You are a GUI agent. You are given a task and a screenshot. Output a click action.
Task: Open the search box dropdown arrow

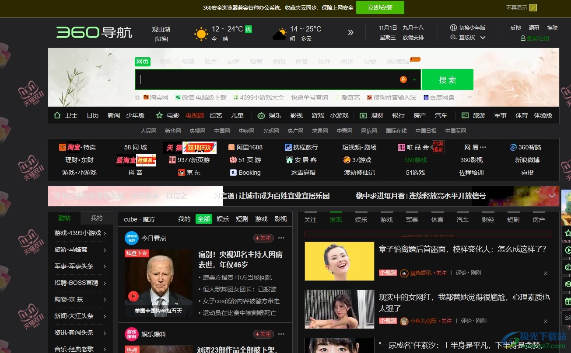(x=414, y=80)
